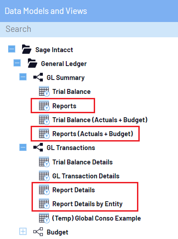Select Trial Balance (Actuals + Budget) view
The height and width of the screenshot is (239, 178).
point(100,120)
